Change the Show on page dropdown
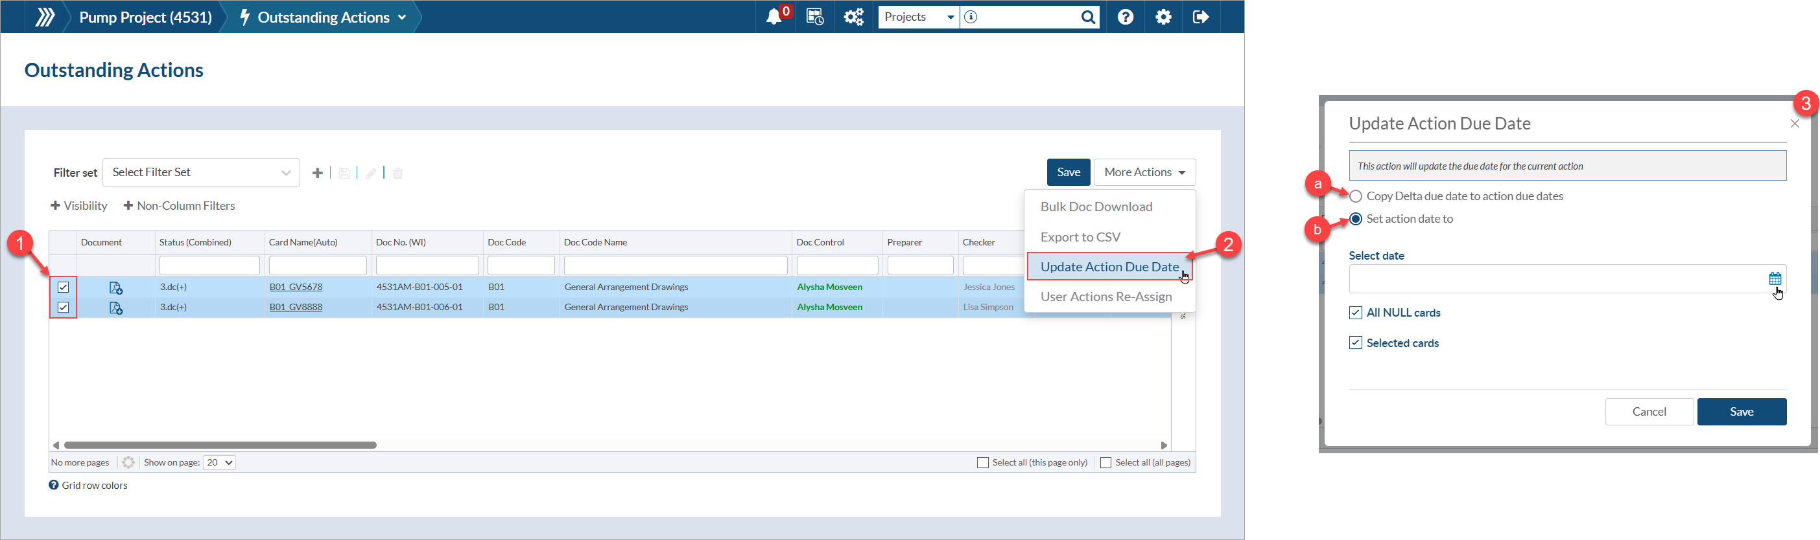 click(219, 462)
